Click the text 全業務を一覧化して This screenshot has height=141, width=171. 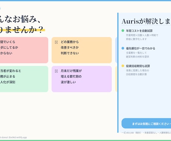pos(136,53)
